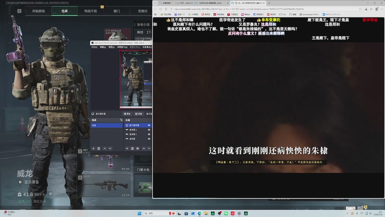Reload the bilibili page
This screenshot has width=385, height=217.
coord(161,9)
